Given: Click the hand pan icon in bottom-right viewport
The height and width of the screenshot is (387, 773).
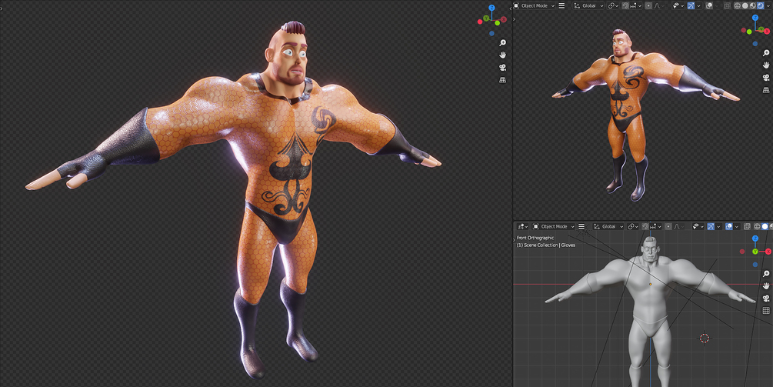Looking at the screenshot, I should [x=766, y=286].
